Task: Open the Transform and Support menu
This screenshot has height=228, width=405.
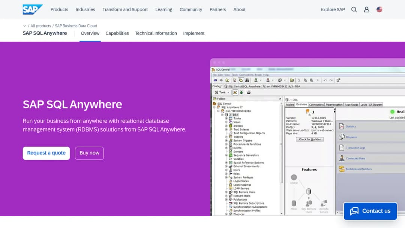Action: click(125, 9)
